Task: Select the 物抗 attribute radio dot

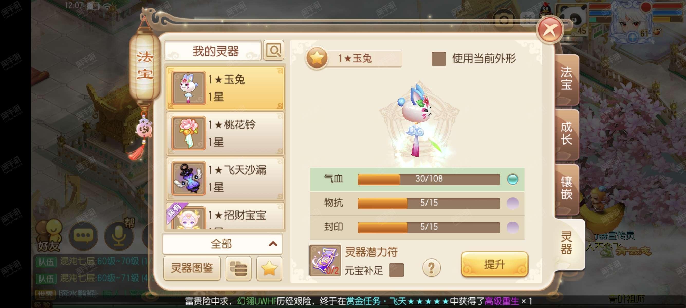Action: [512, 203]
